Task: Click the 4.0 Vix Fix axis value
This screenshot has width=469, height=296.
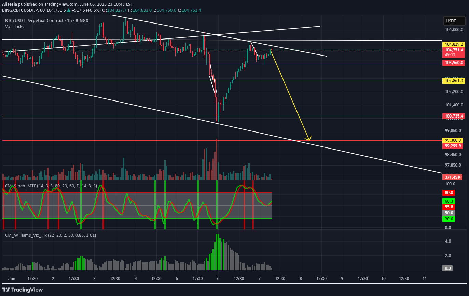Action: [x=448, y=241]
